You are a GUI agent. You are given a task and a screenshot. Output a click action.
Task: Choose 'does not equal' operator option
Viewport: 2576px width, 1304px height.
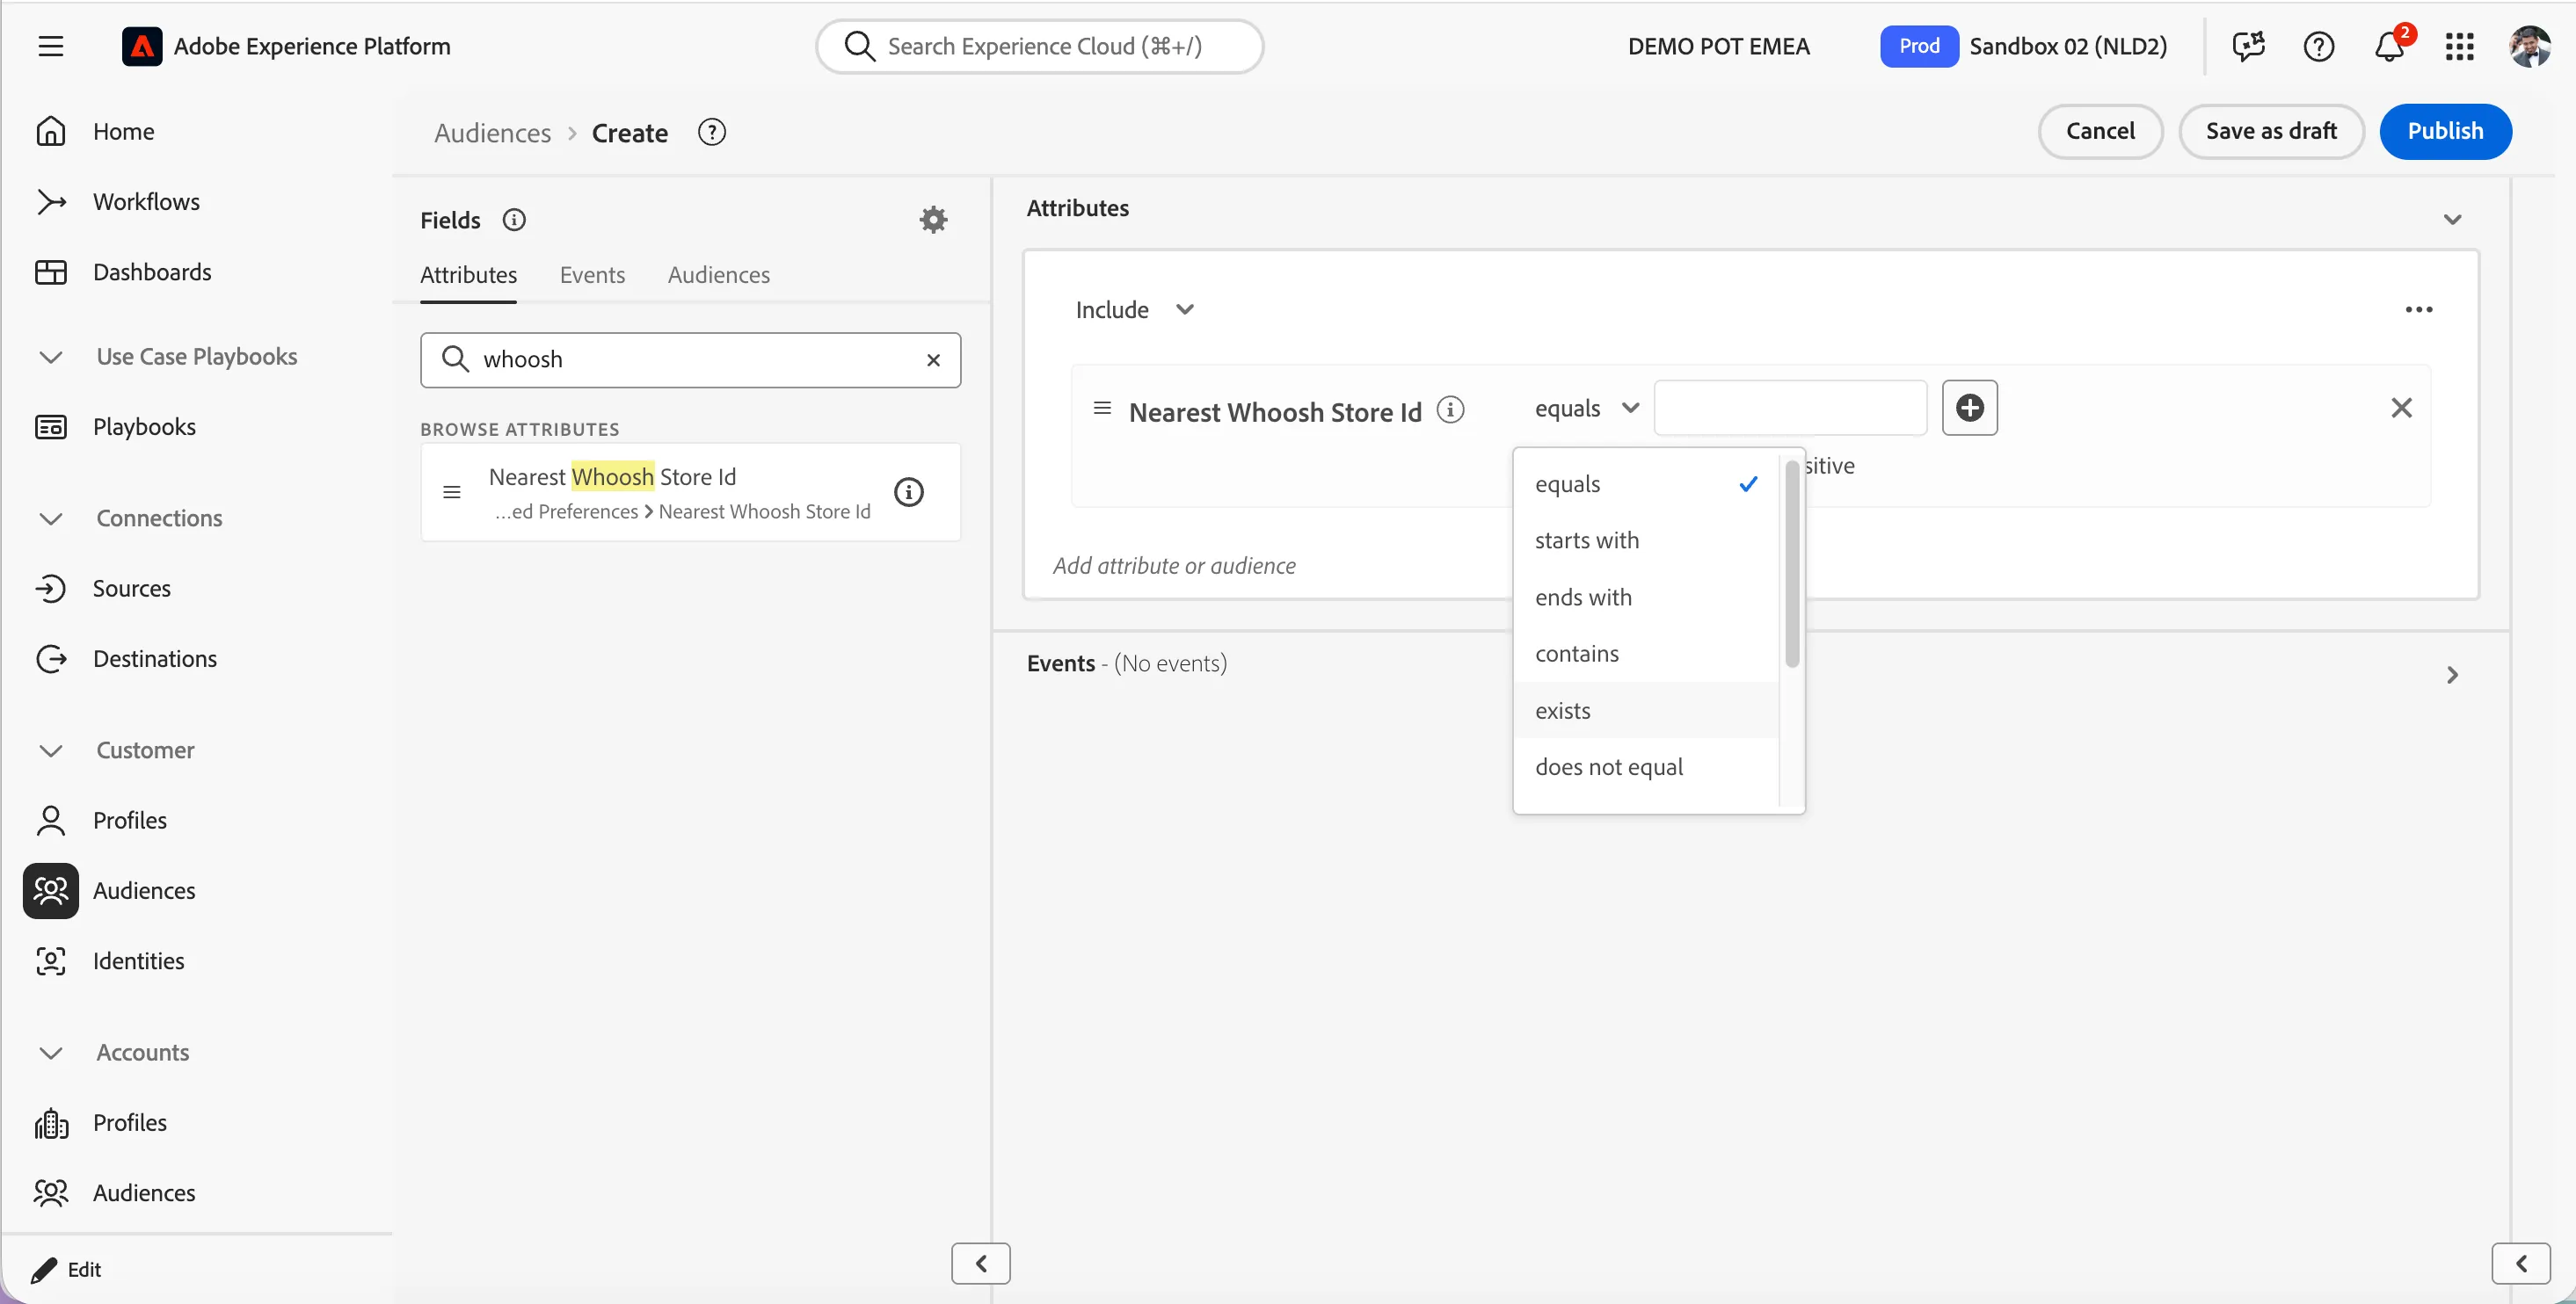tap(1646, 766)
